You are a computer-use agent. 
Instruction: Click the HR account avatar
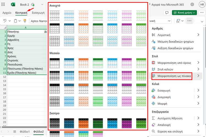click(202, 5)
